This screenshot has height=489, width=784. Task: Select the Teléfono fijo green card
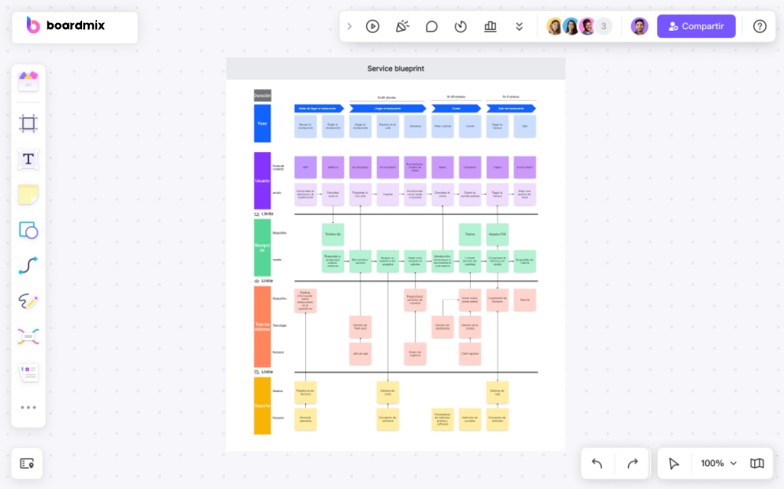click(x=333, y=234)
